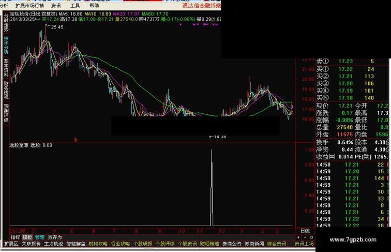Click the 管理 button below chart
The height and width of the screenshot is (252, 391).
pos(39,237)
